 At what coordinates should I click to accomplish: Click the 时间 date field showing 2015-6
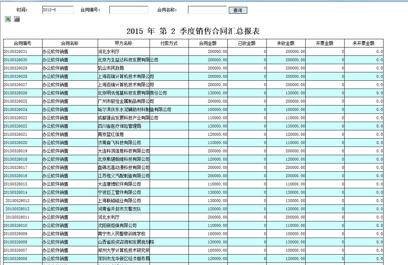(x=58, y=10)
